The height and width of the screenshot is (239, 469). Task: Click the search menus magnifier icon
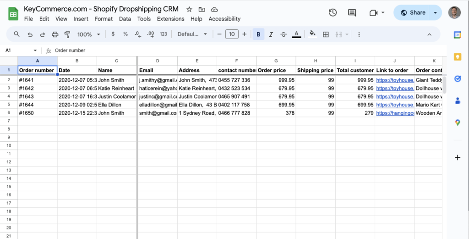coord(17,34)
